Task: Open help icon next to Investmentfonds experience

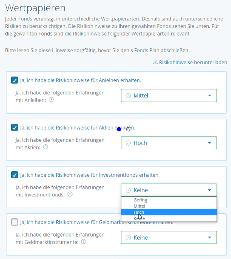Action: click(x=70, y=194)
